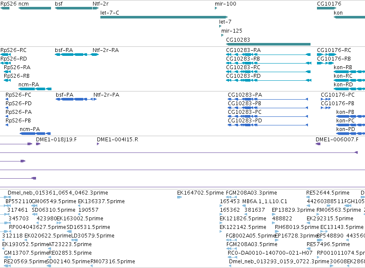Click the RM07316.5prime EST
Image resolution: width=365 pixels, height=268 pixels.
point(113,262)
